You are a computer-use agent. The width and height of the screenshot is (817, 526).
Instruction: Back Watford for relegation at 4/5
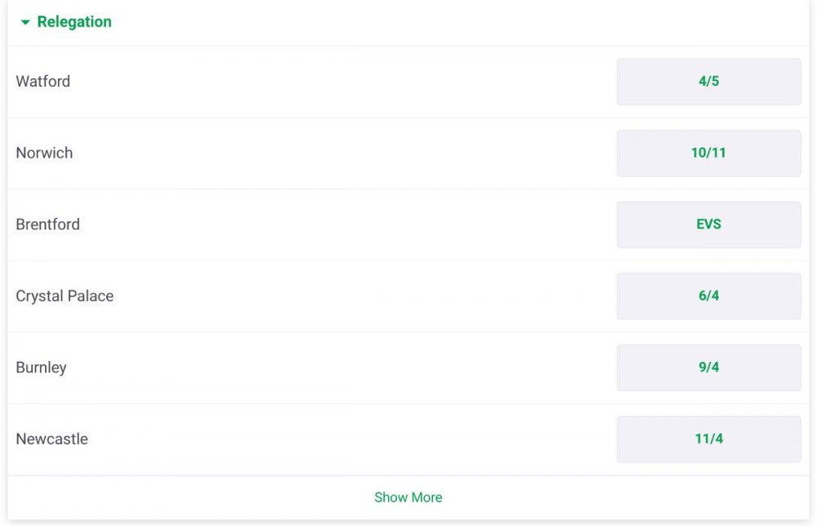coord(708,82)
